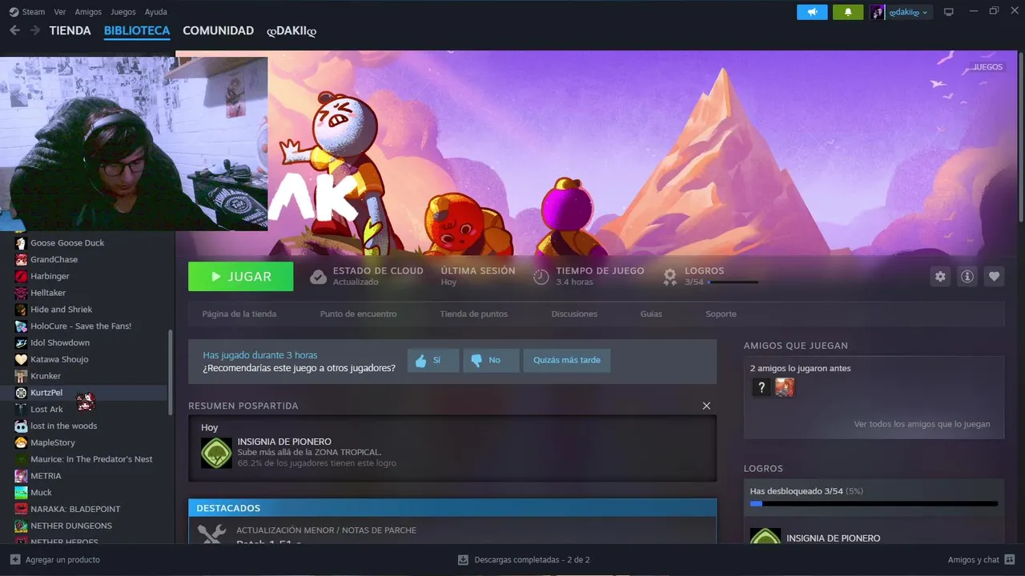The height and width of the screenshot is (576, 1025).
Task: Open the blue announcements megaphone icon
Action: pos(812,12)
